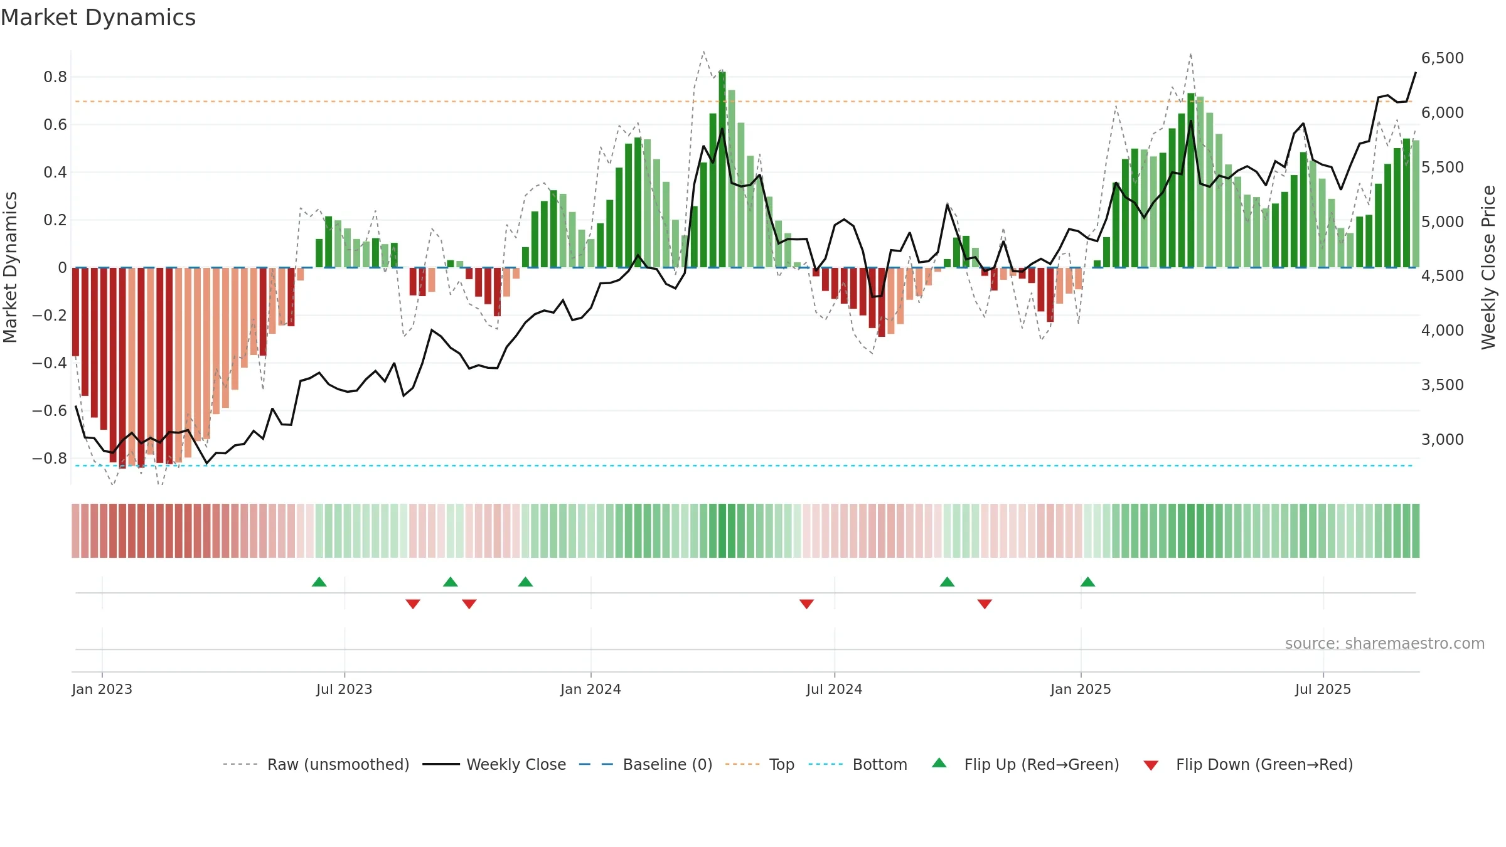The height and width of the screenshot is (847, 1506).
Task: Click the Market Dynamics chart title
Action: (x=98, y=18)
